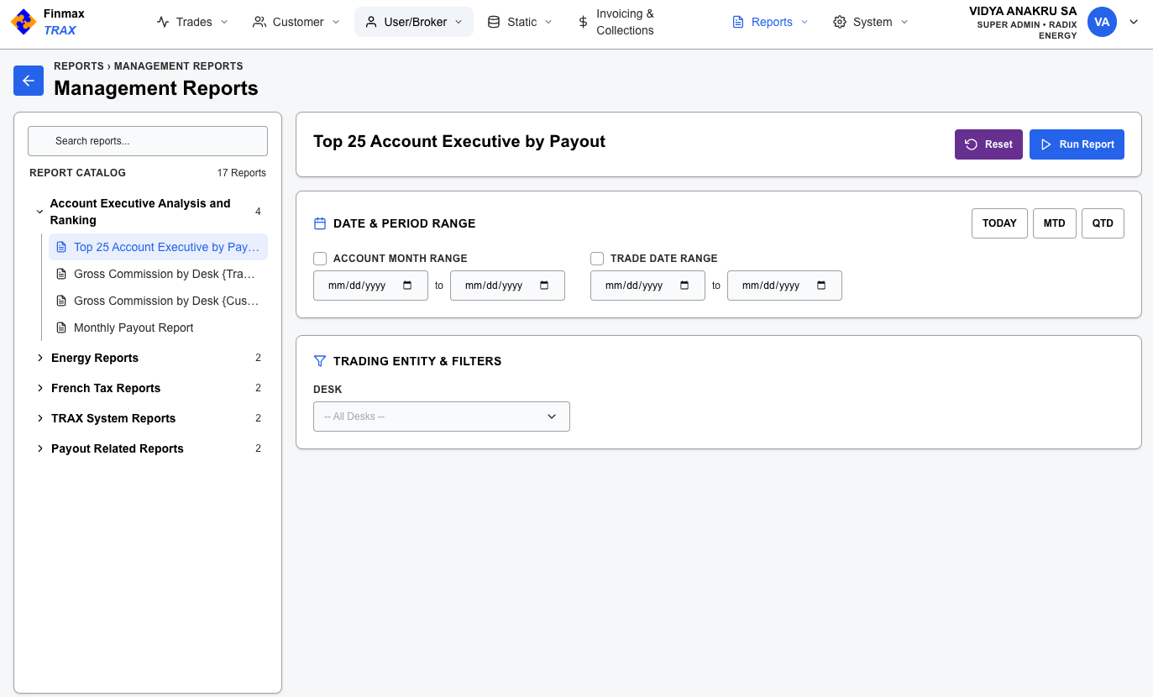Go back using the blue arrow button
Viewport: 1153px width, 697px height.
[x=29, y=81]
